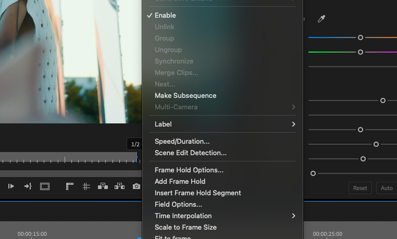Click the Lift button in monitor controls
This screenshot has width=397, height=239.
[103, 186]
